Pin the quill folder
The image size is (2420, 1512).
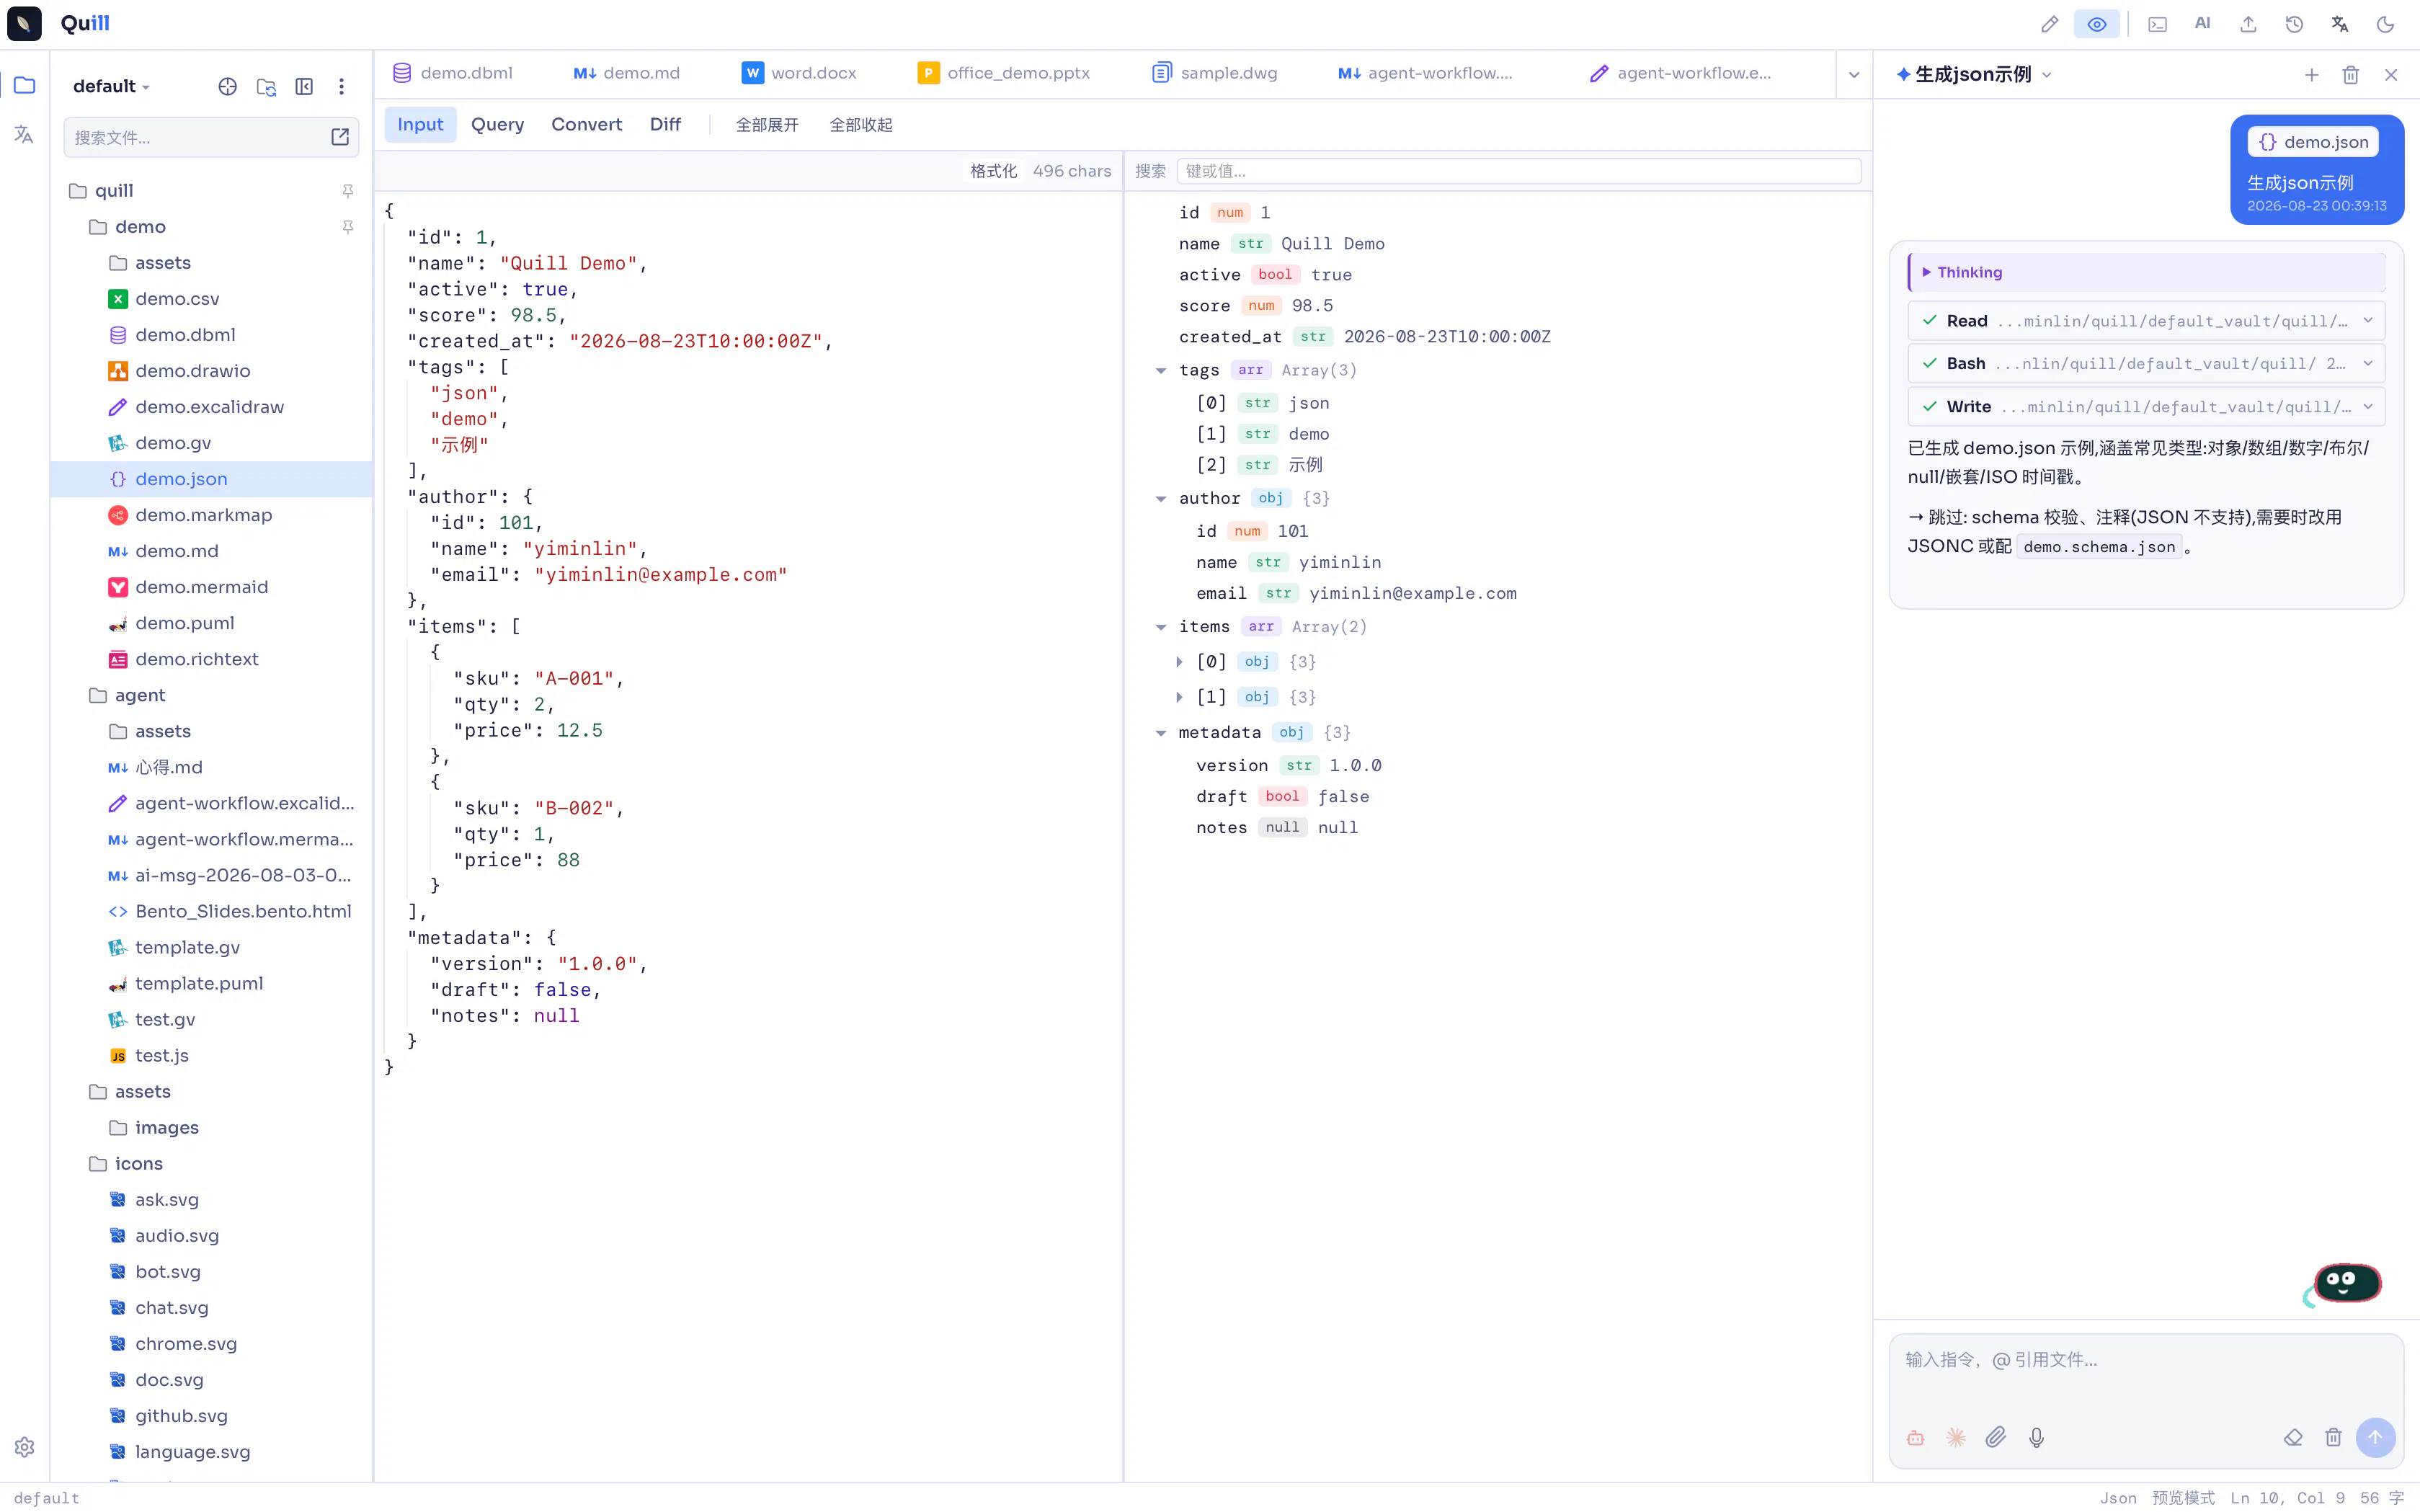[348, 190]
